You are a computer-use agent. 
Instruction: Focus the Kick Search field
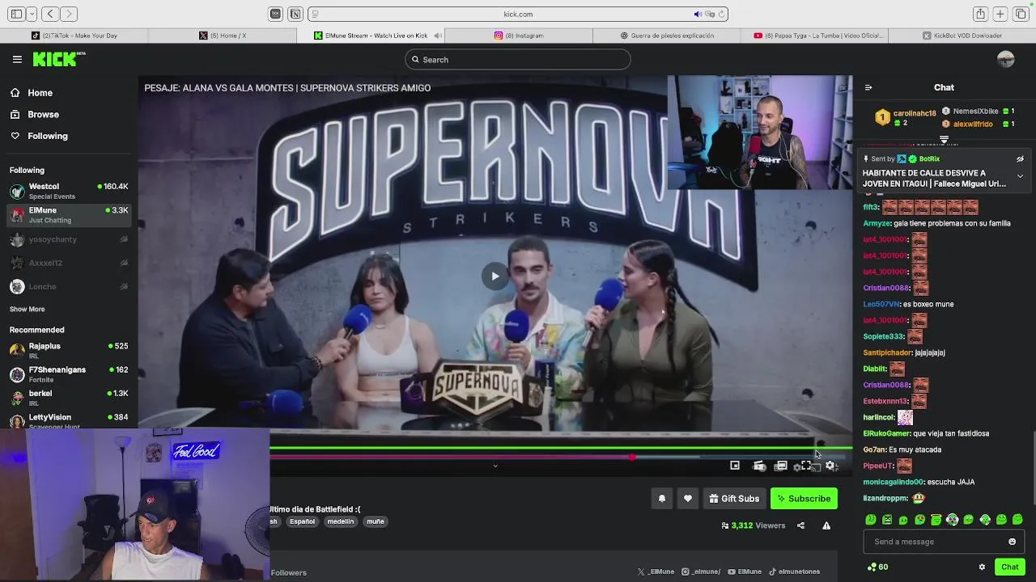518,59
